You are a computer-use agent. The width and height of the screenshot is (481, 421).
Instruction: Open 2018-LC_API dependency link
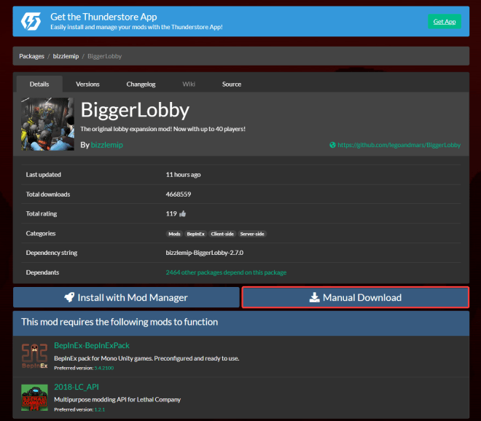[x=77, y=387]
